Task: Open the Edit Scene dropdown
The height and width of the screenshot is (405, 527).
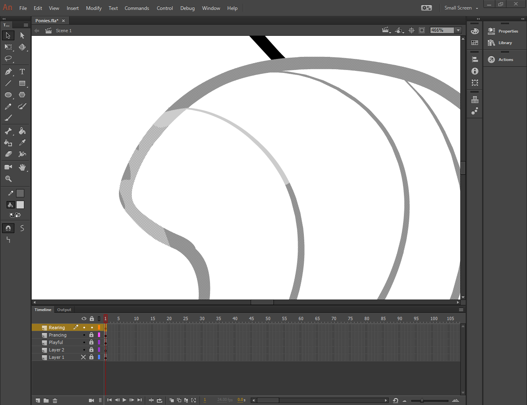Action: [386, 30]
